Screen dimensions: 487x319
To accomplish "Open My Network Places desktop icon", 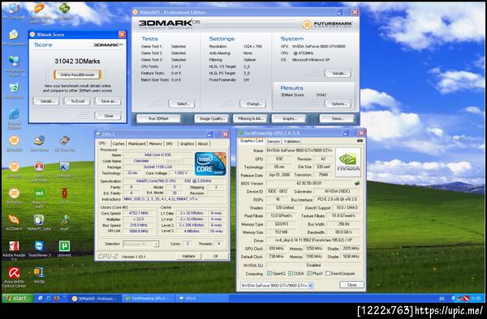I will [x=14, y=65].
